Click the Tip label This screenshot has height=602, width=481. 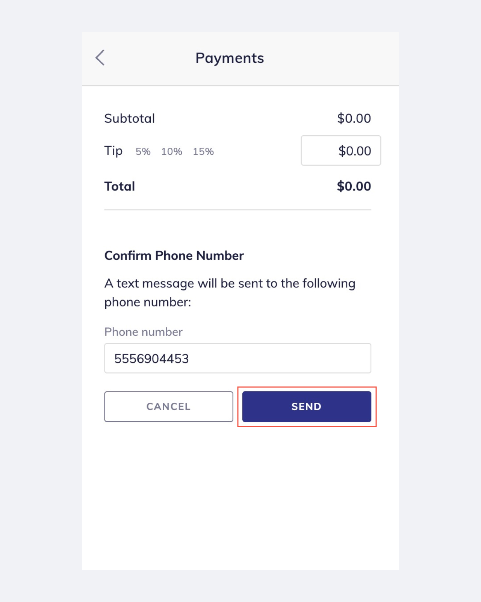113,151
